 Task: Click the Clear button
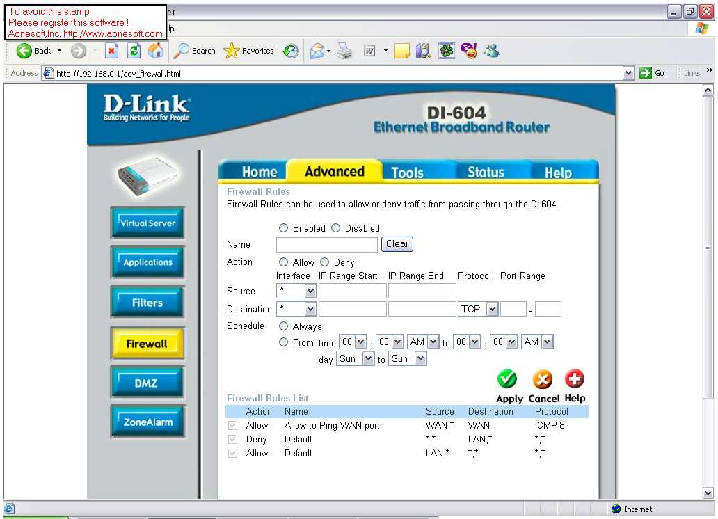[397, 243]
